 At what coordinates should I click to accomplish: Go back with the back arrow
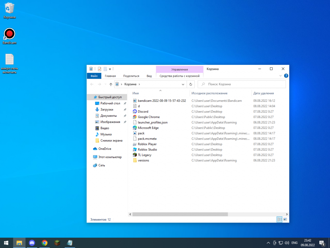tap(92, 84)
